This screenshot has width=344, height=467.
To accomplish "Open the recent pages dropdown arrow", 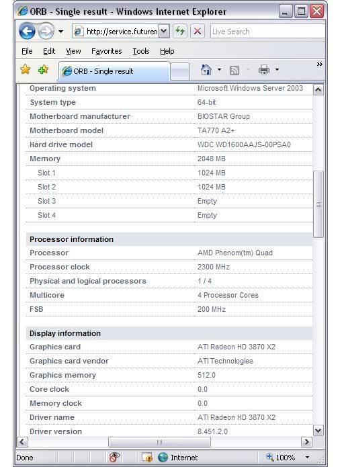I will pyautogui.click(x=60, y=32).
